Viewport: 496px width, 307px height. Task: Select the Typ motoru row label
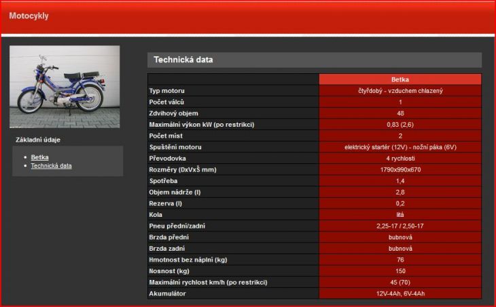[166, 91]
